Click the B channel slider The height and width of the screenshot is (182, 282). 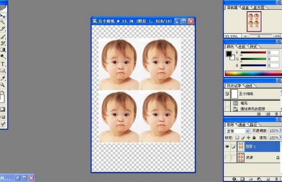click(253, 65)
